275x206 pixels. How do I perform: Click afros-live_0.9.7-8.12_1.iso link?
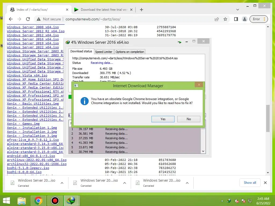[33, 139]
